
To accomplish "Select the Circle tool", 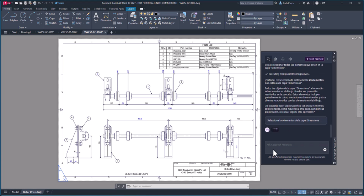I will pos(23,17).
